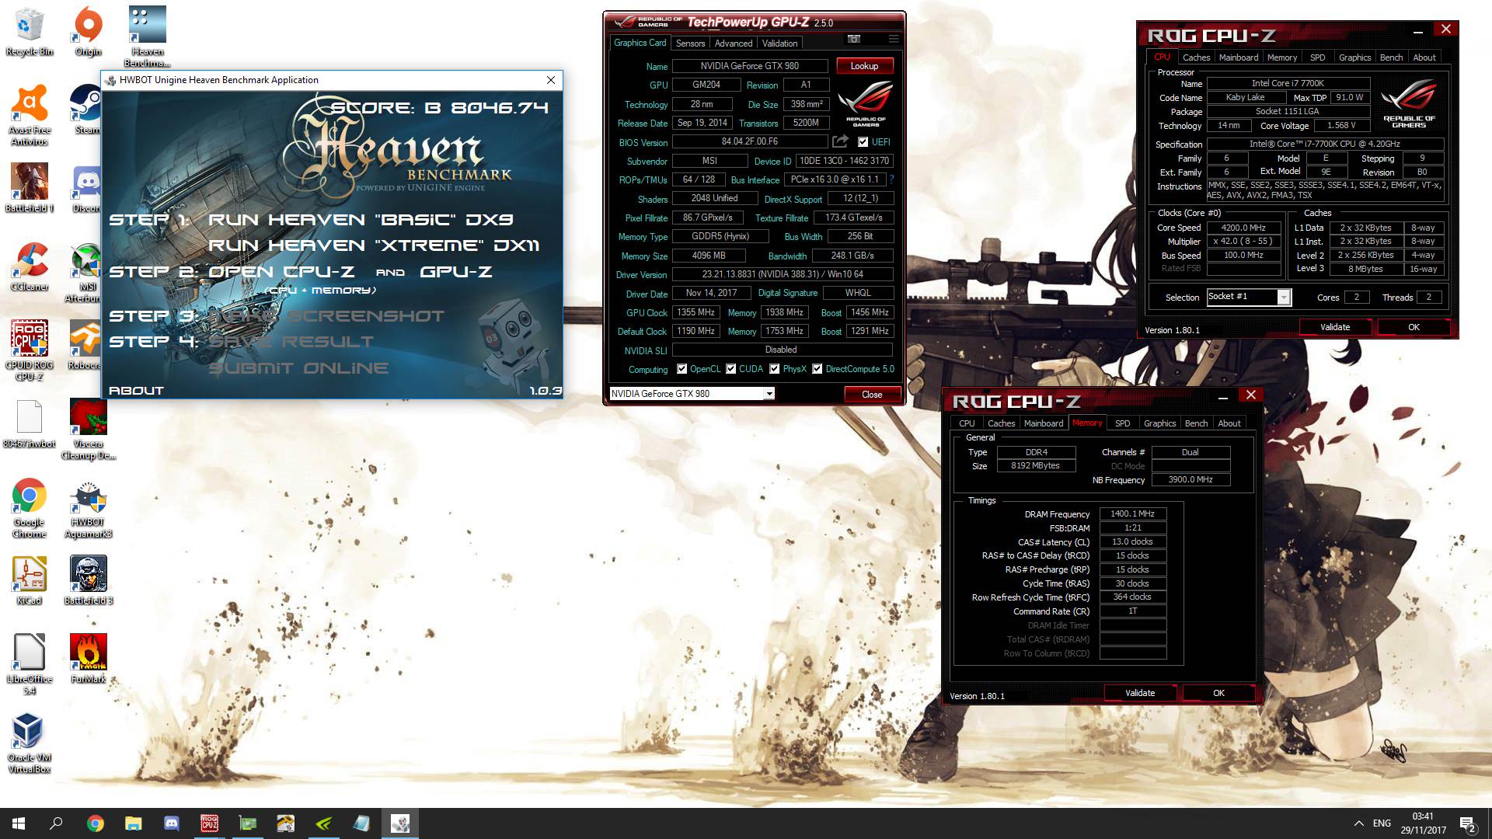Click Run Heaven "Xtreme" DX11 in HWBOT
This screenshot has height=839, width=1492.
(374, 245)
